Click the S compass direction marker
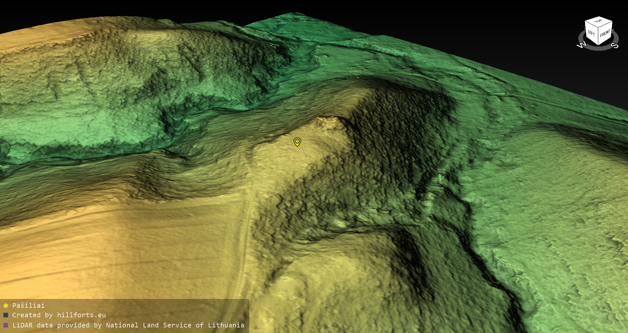 pos(615,46)
